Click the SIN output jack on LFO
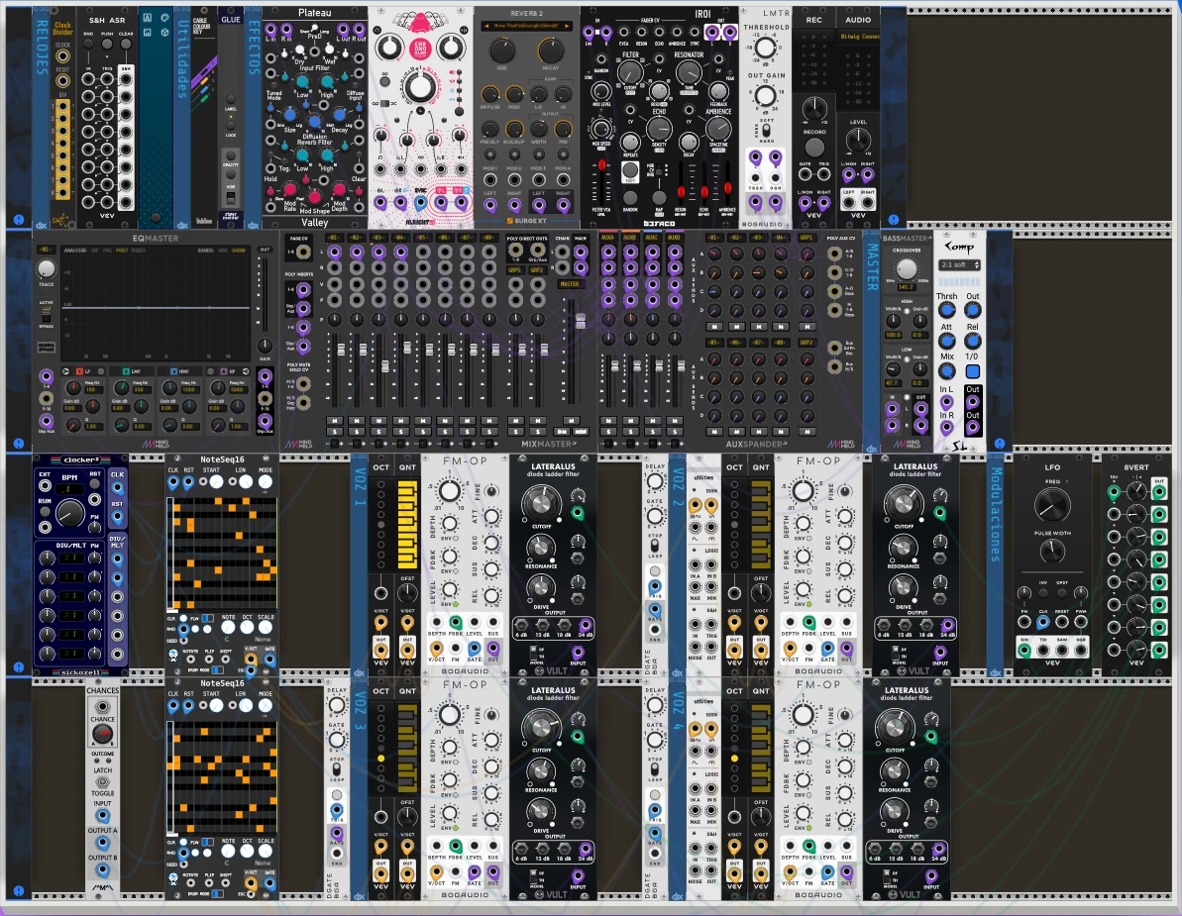This screenshot has height=916, width=1182. (1023, 649)
